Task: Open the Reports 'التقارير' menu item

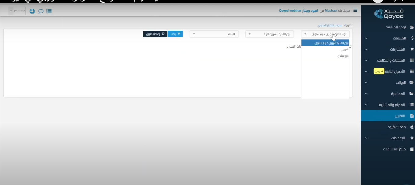Action: pyautogui.click(x=400, y=116)
